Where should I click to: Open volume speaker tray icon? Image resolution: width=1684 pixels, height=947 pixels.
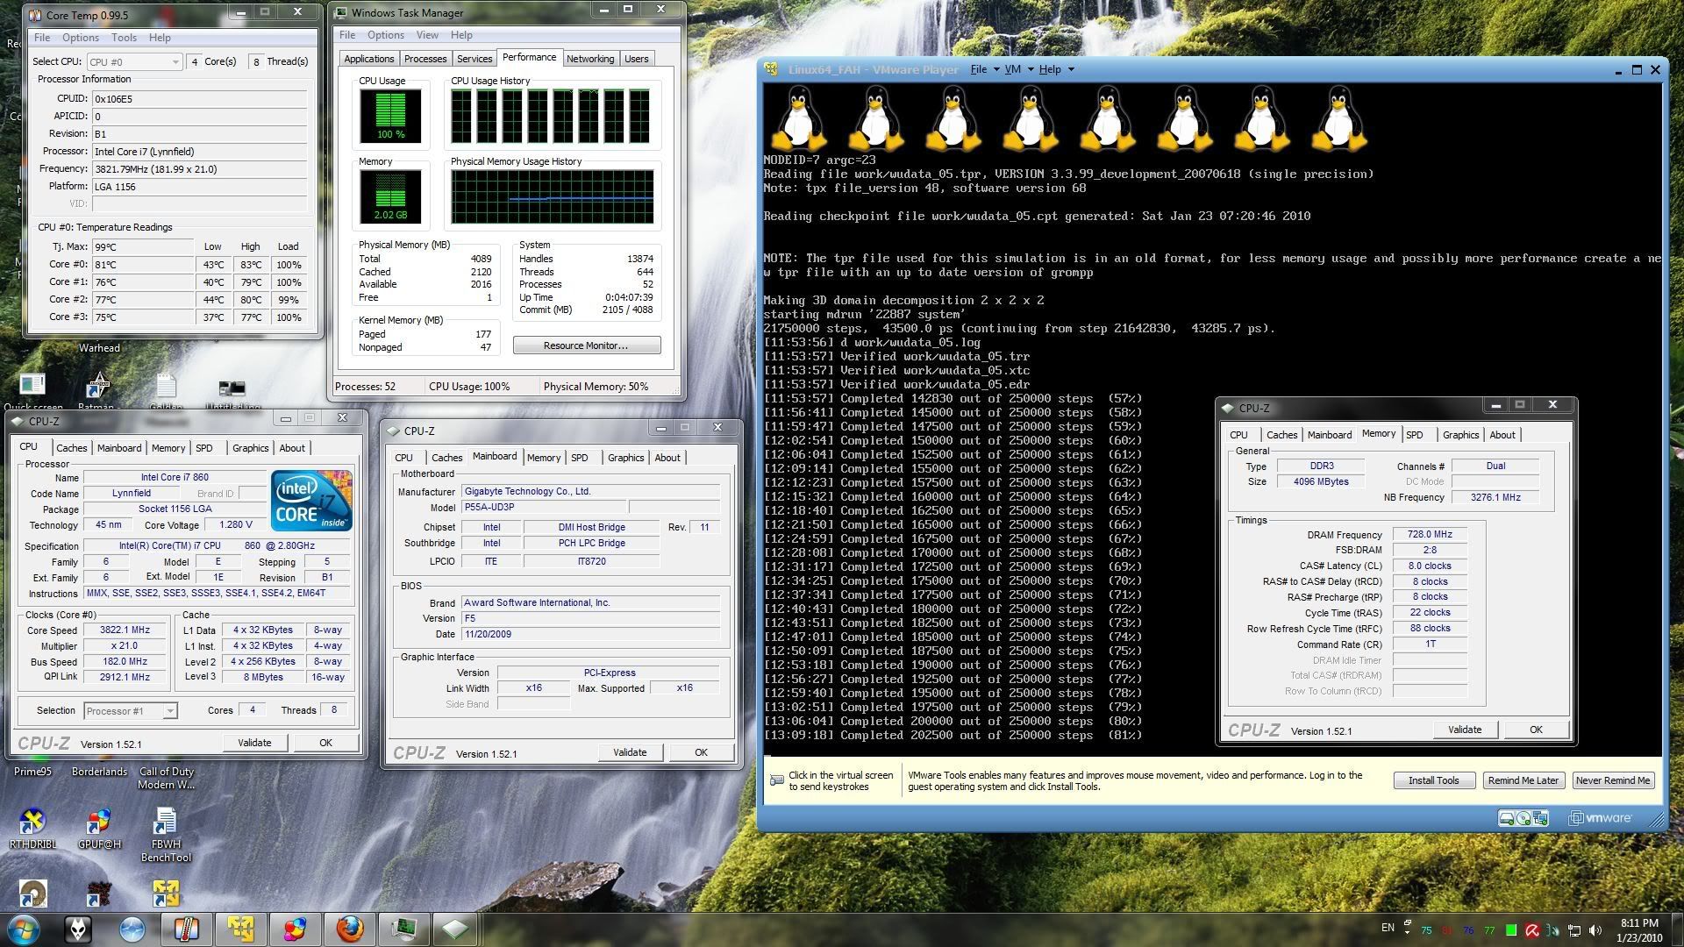1595,930
